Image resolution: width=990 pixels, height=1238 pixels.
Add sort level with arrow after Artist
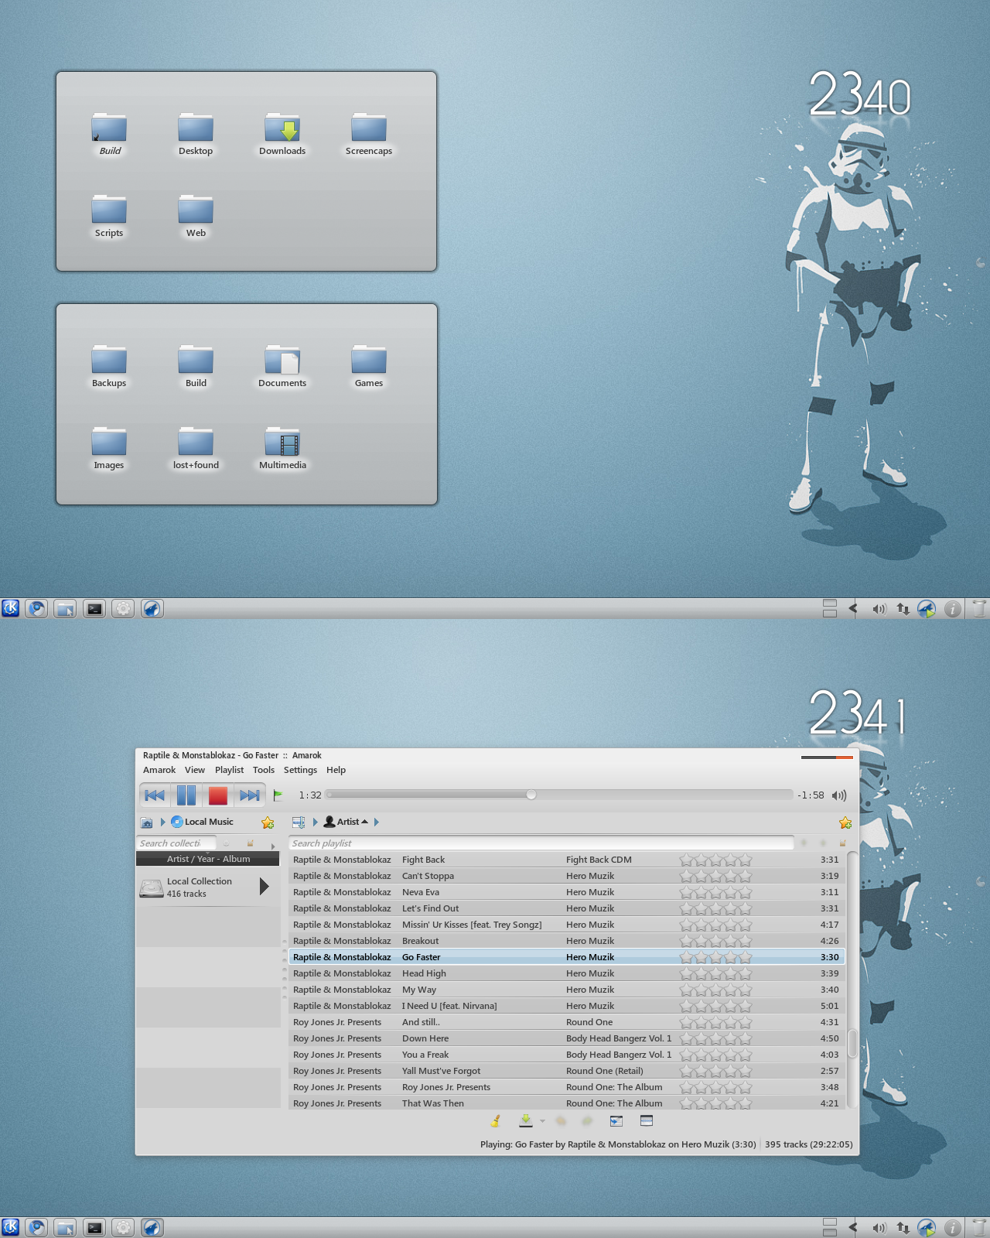tap(377, 822)
